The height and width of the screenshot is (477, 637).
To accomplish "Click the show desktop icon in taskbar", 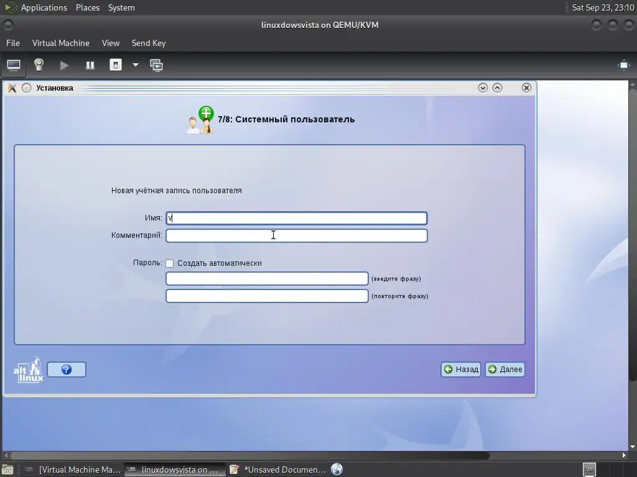I will (7, 470).
